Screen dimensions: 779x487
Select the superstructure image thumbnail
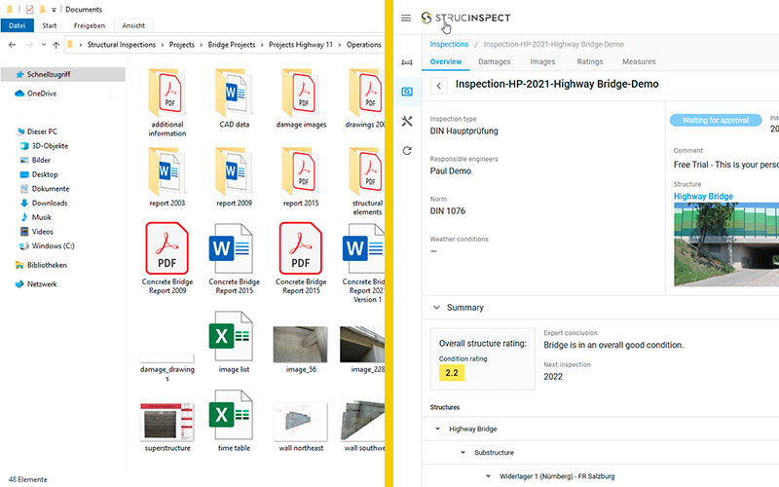pyautogui.click(x=167, y=422)
